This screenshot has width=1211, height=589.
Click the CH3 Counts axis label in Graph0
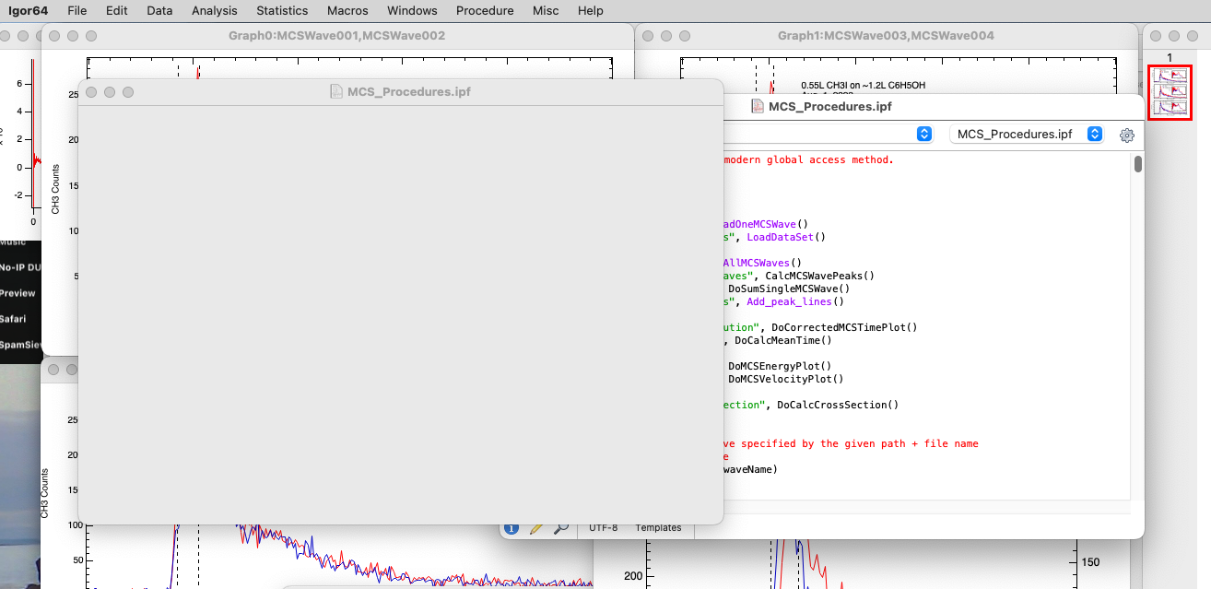click(55, 189)
